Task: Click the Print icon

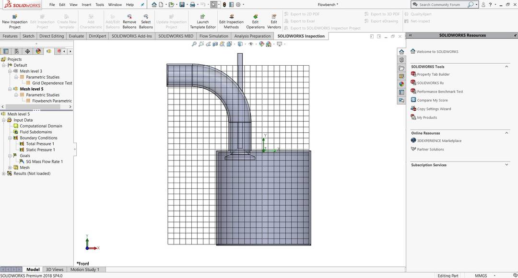Action: [x=193, y=4]
